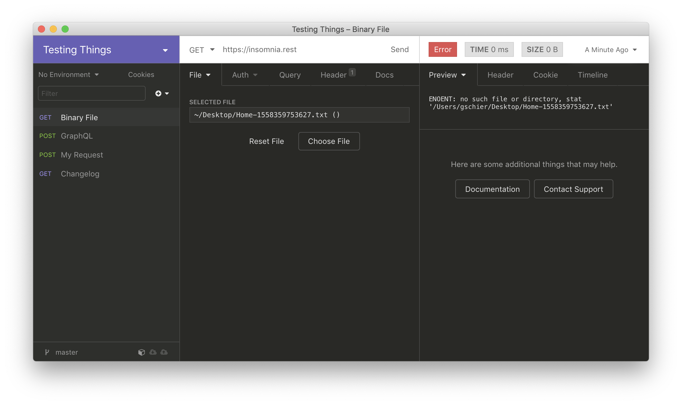The image size is (682, 405).
Task: Open Documentation from the error panel
Action: coord(492,189)
